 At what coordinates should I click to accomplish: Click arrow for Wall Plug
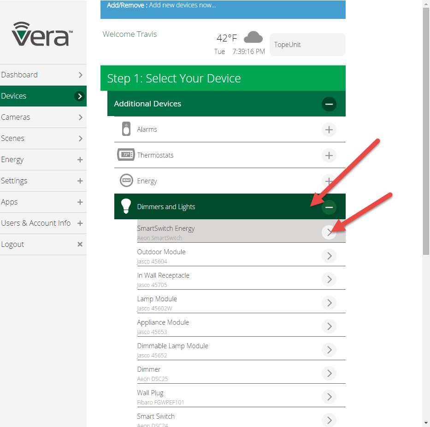[x=329, y=397]
